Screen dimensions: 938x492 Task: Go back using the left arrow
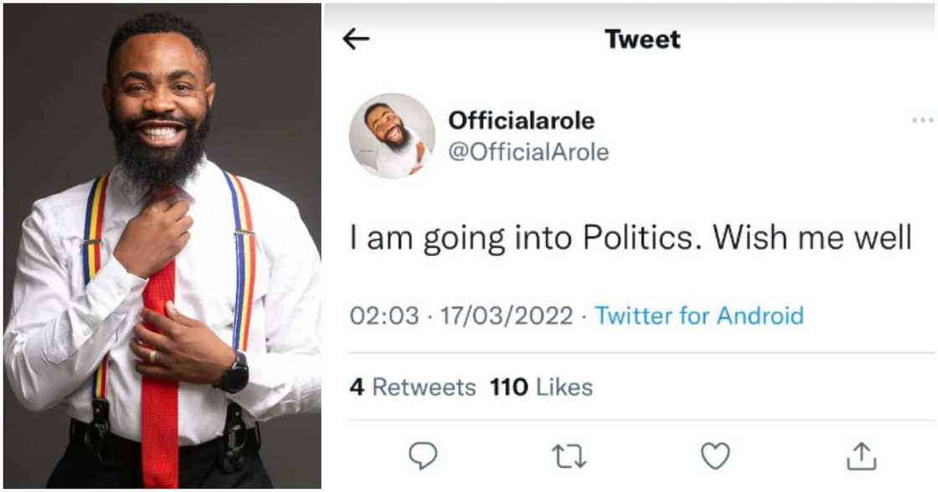pos(356,38)
